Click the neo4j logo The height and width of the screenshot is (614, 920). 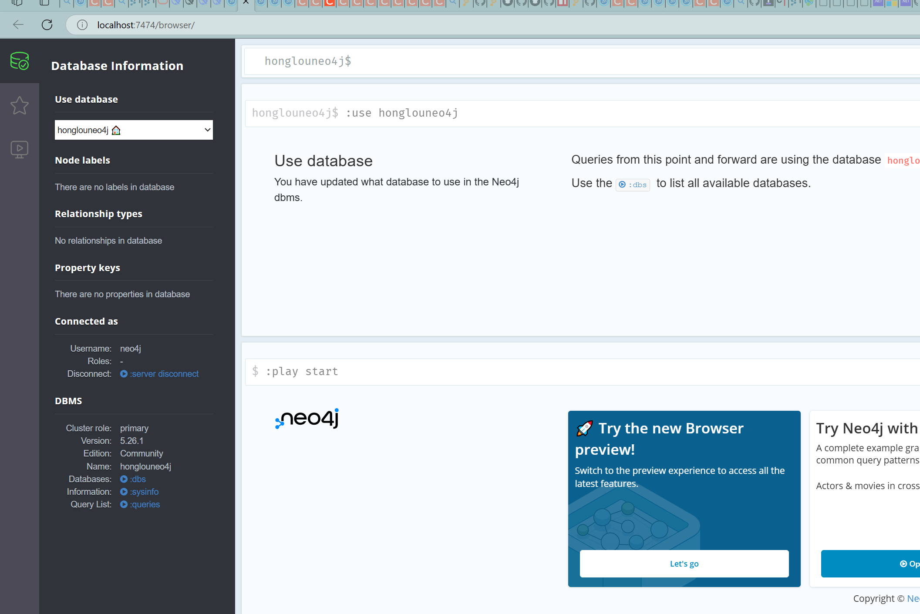coord(307,419)
